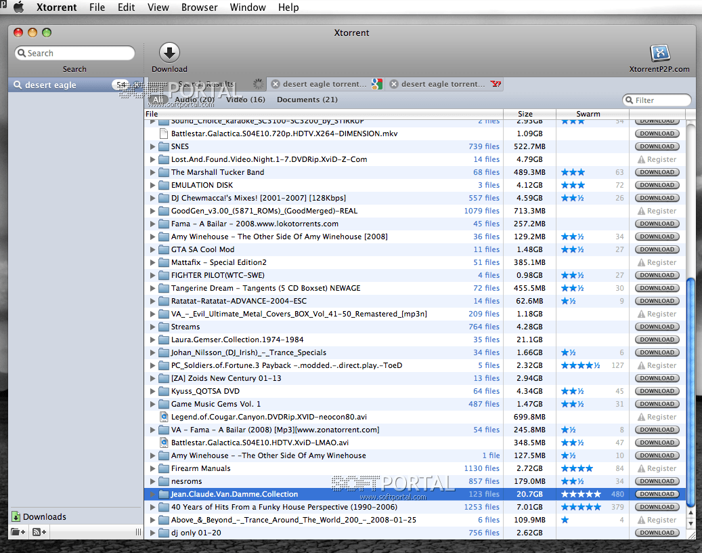
Task: Click DOWNLOAD for dj only 01-20
Action: 657,533
